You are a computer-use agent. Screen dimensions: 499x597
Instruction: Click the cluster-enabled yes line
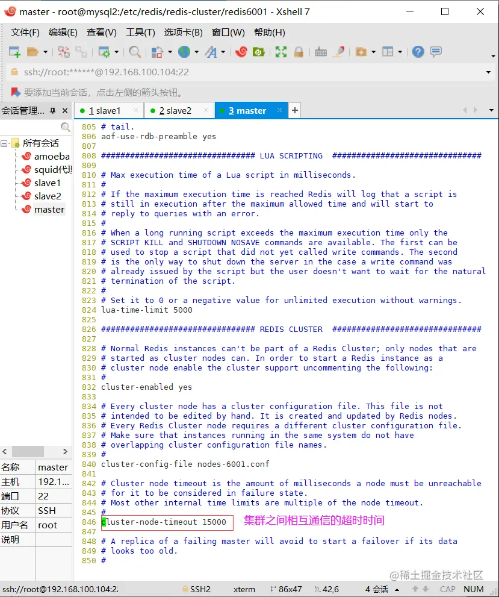coord(146,387)
